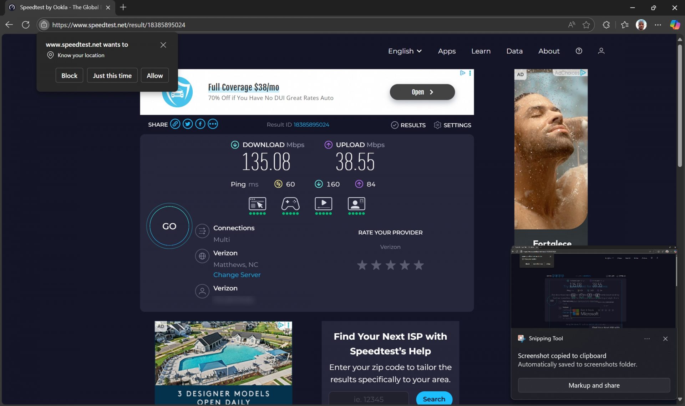The width and height of the screenshot is (685, 406).
Task: Select the video streaming performance icon
Action: click(323, 204)
